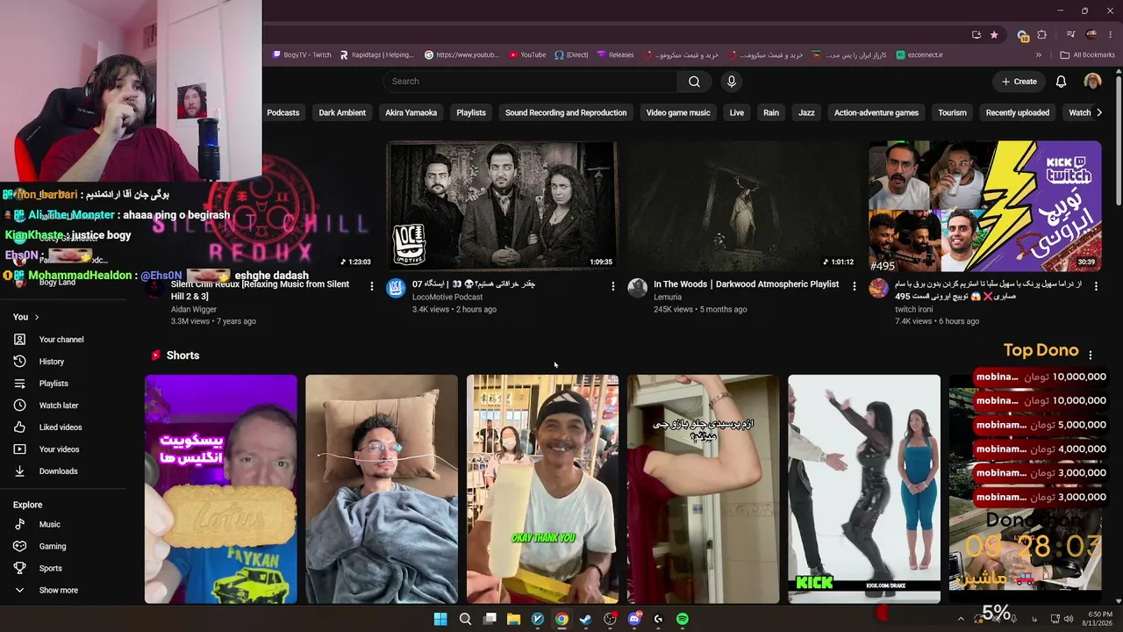1123x632 pixels.
Task: Open the Playlists sidebar entry
Action: [54, 384]
